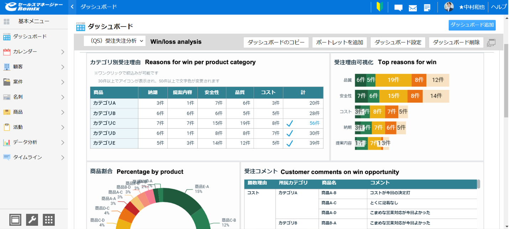Click the ダッシュボード追加 button
Screen dimensions: 509x229
pyautogui.click(x=472, y=25)
